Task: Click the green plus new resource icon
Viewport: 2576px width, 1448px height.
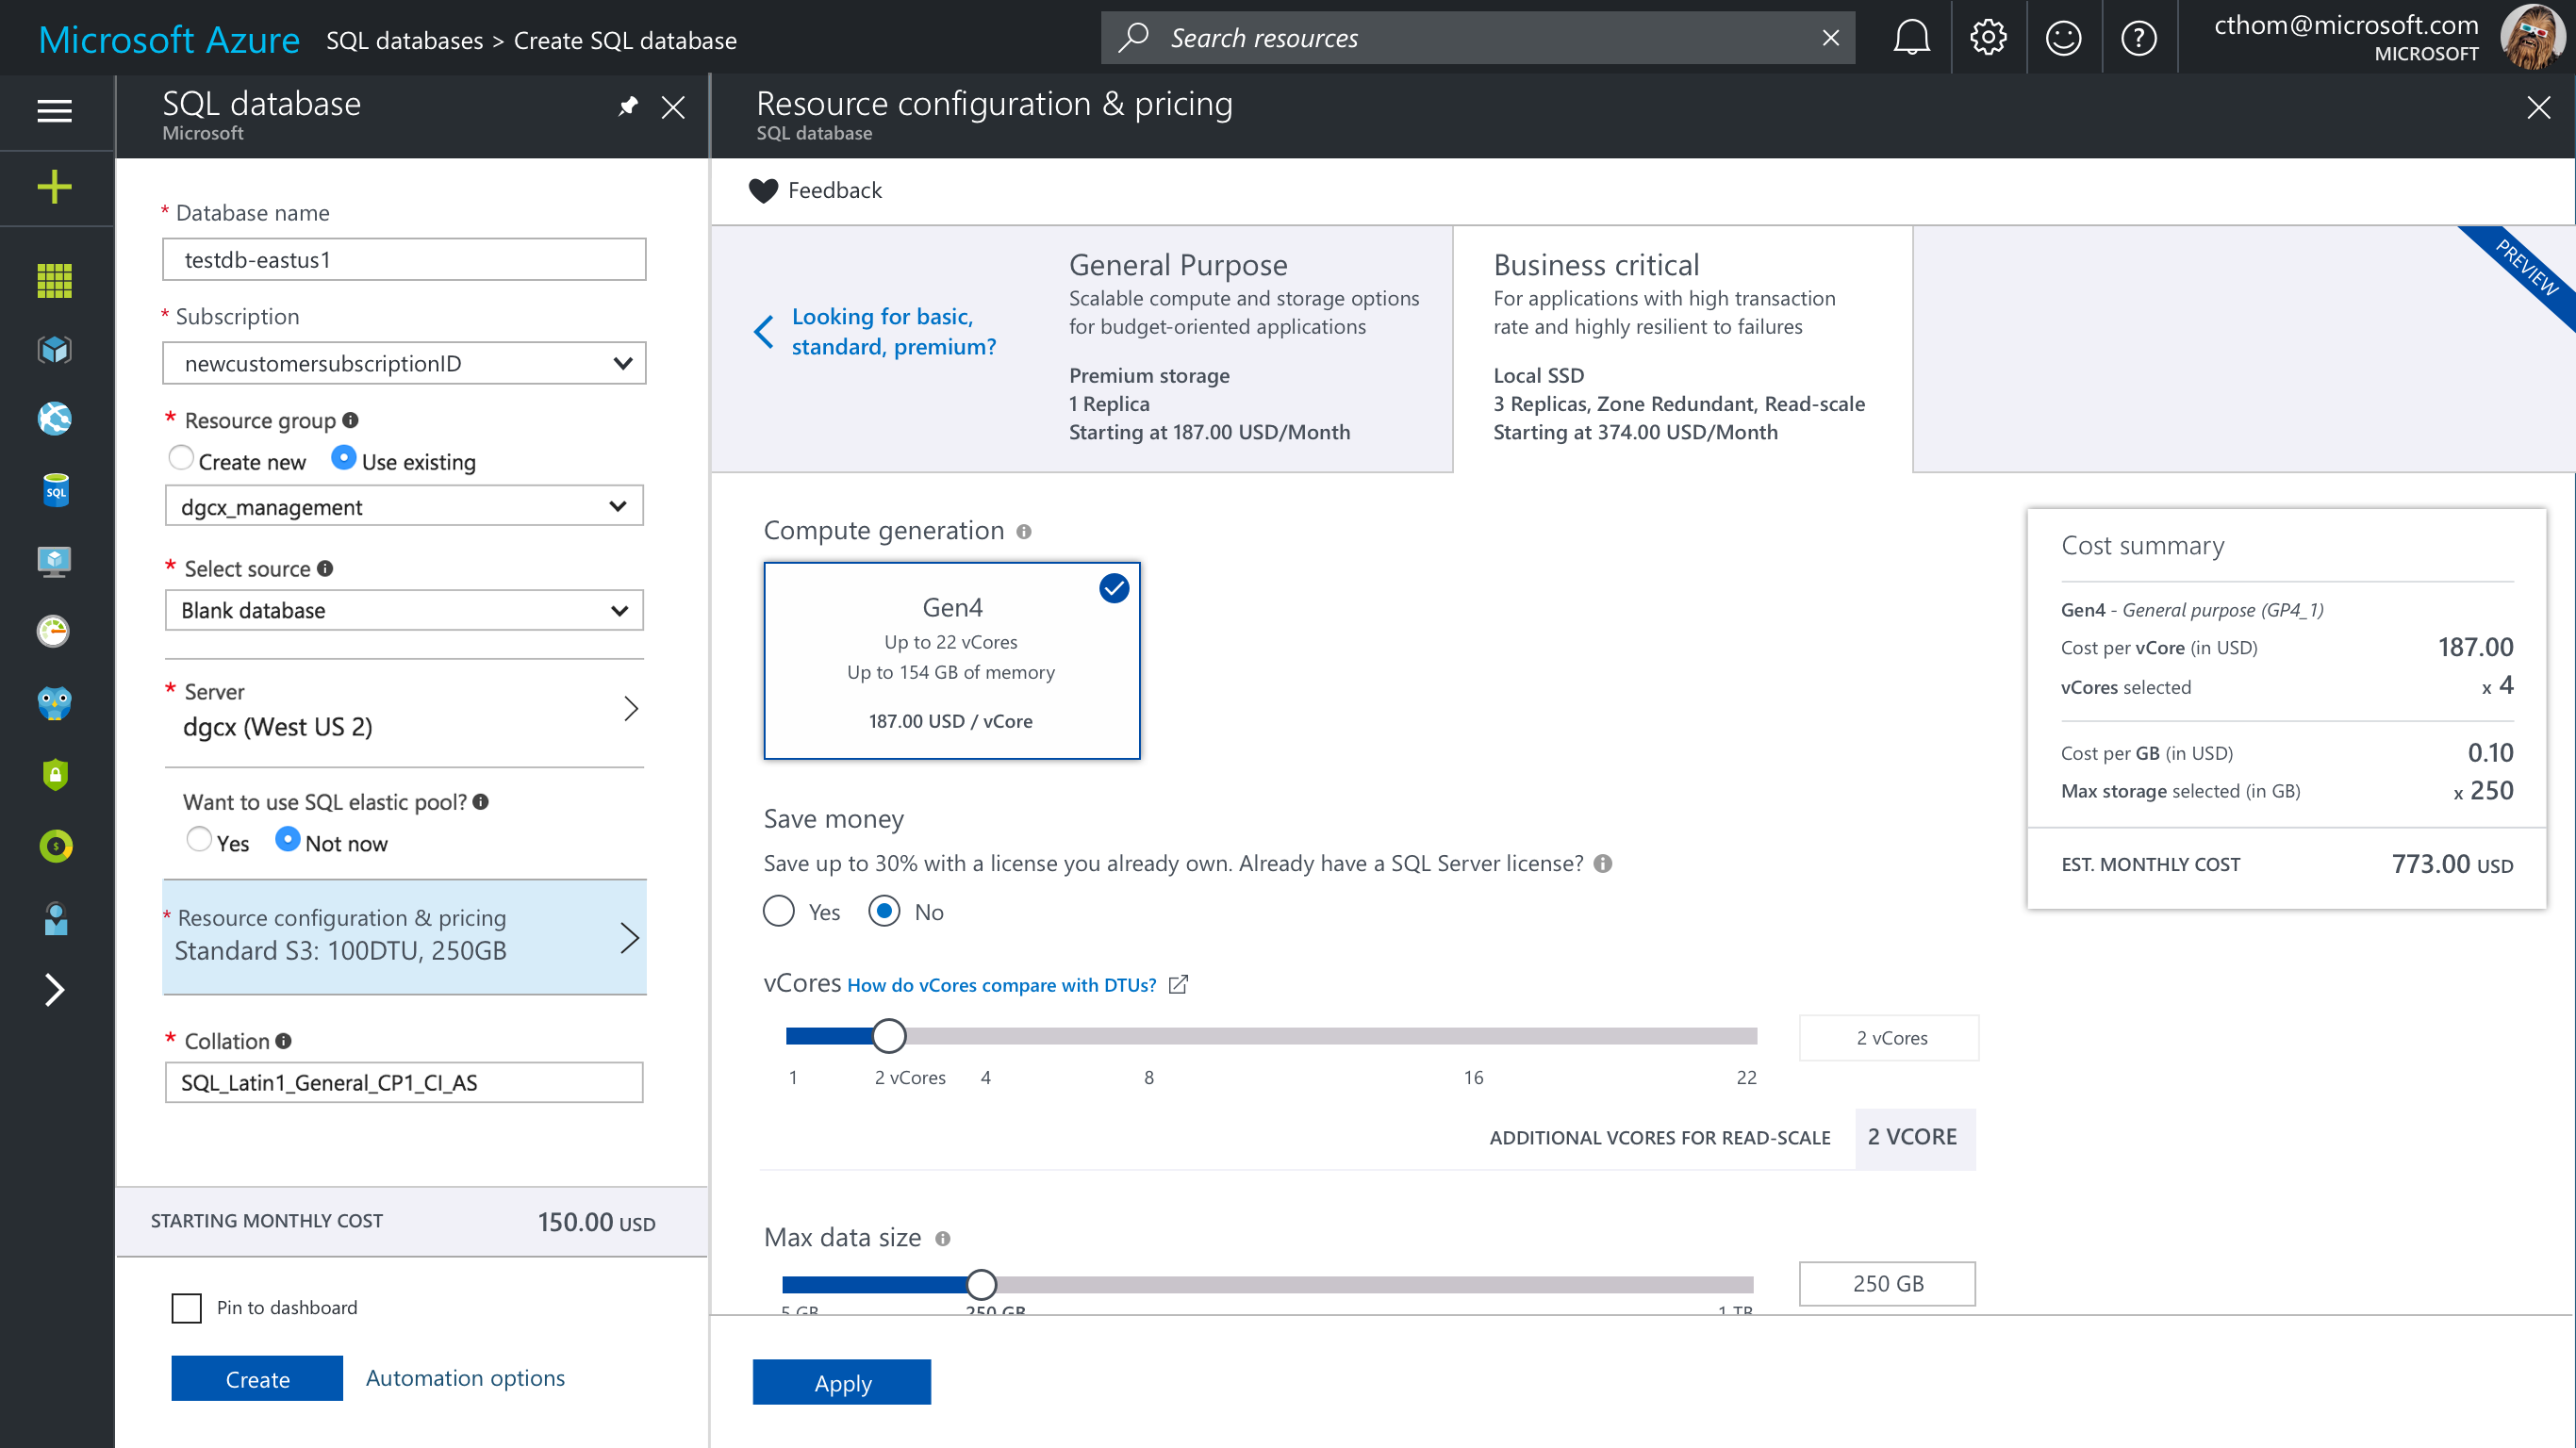Action: point(55,187)
